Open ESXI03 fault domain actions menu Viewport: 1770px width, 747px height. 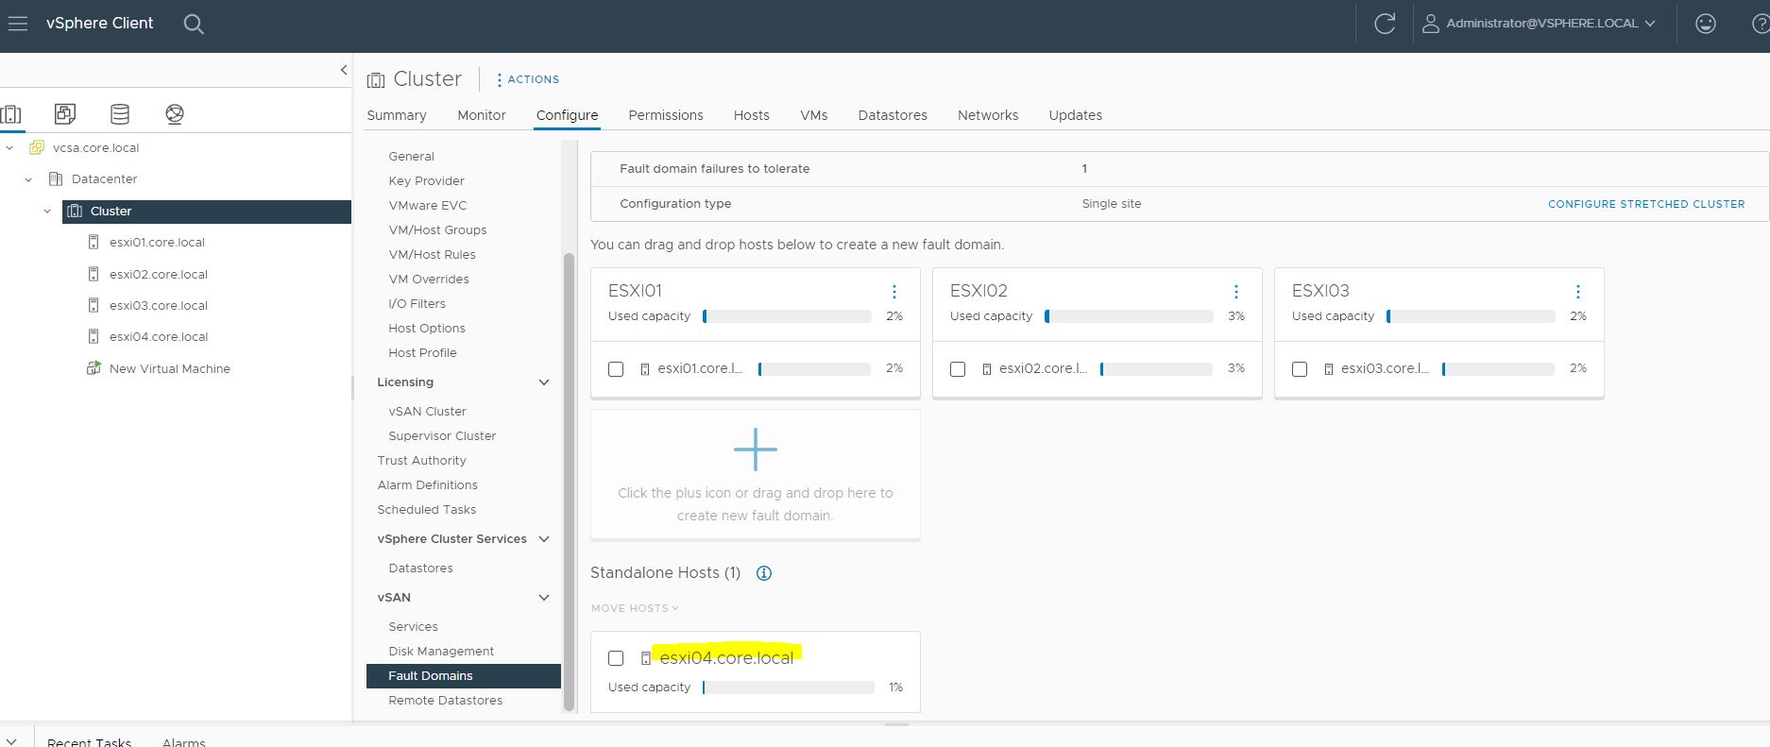click(x=1578, y=292)
